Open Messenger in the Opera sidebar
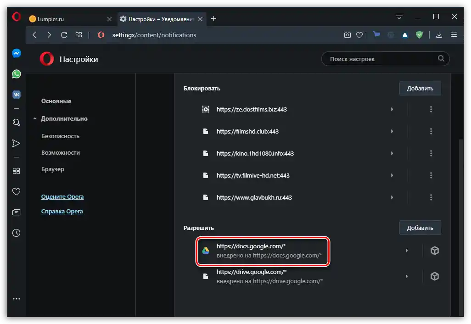 (x=17, y=53)
